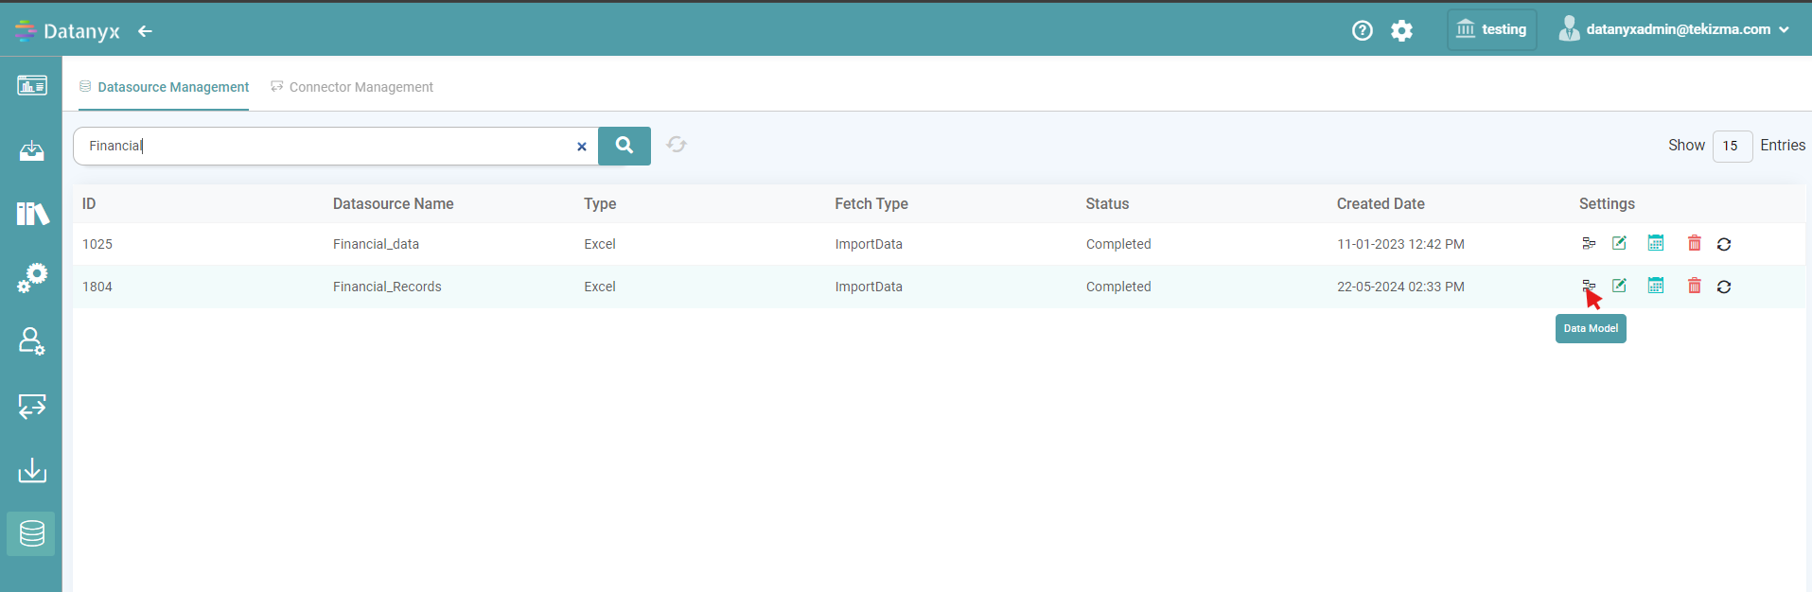Expand the datanyxadmin user account dropdown
This screenshot has width=1812, height=592.
tap(1674, 29)
